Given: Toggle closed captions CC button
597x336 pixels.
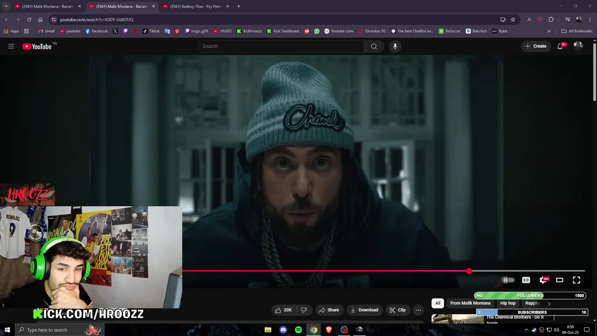Looking at the screenshot, I should (x=526, y=280).
